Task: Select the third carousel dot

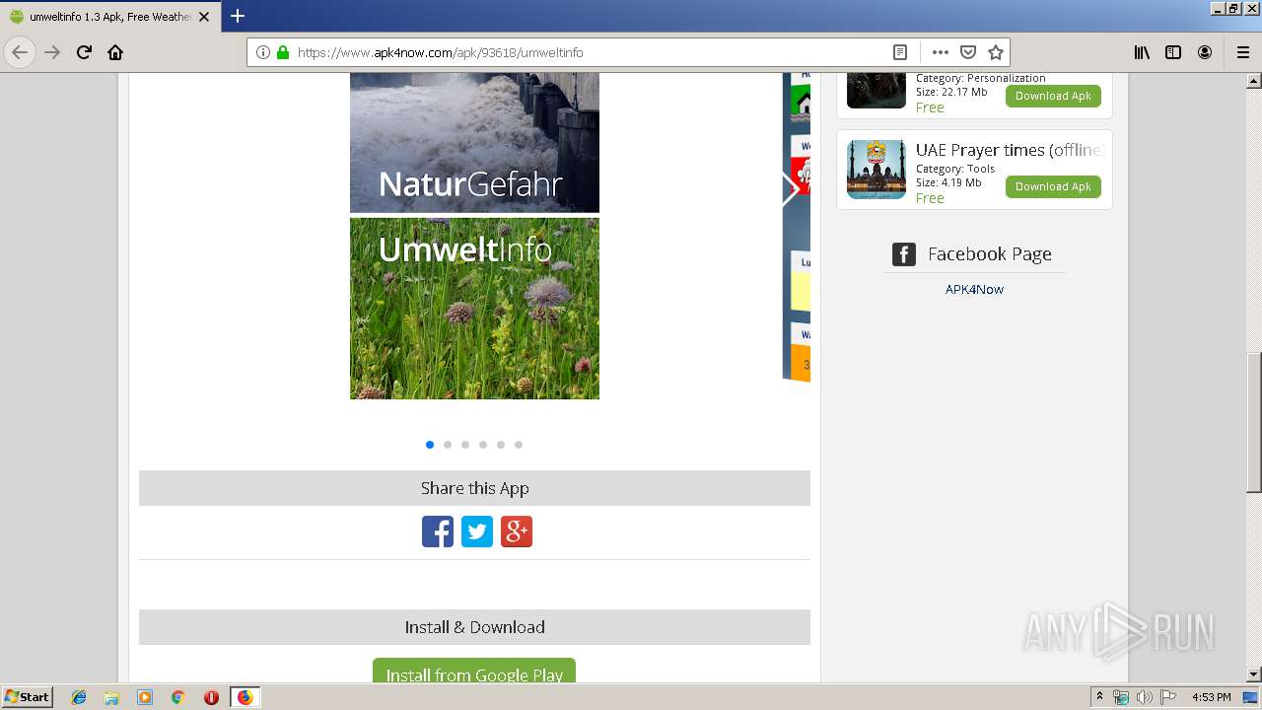Action: pos(465,445)
